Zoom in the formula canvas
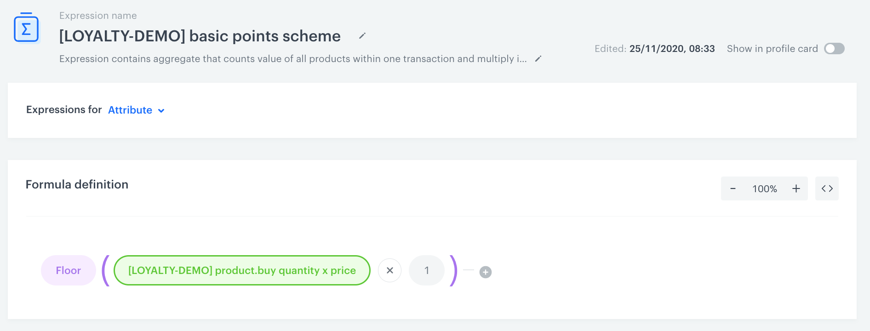Image resolution: width=870 pixels, height=331 pixels. (x=796, y=188)
